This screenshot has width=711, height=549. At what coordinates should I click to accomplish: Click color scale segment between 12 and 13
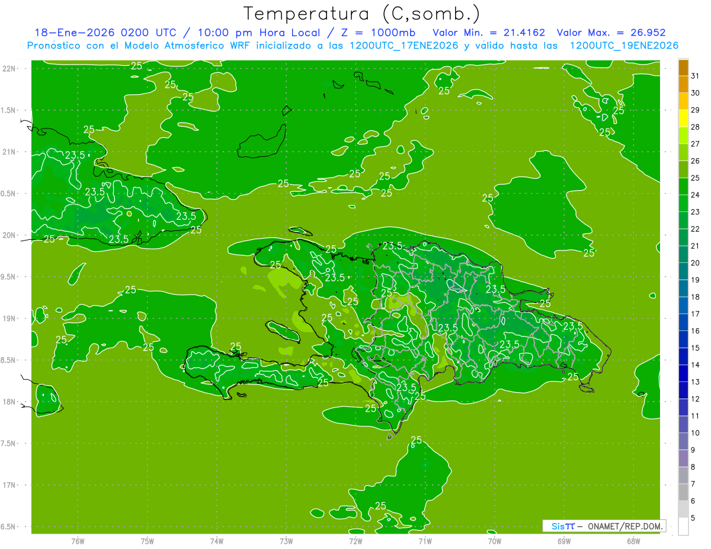click(683, 390)
